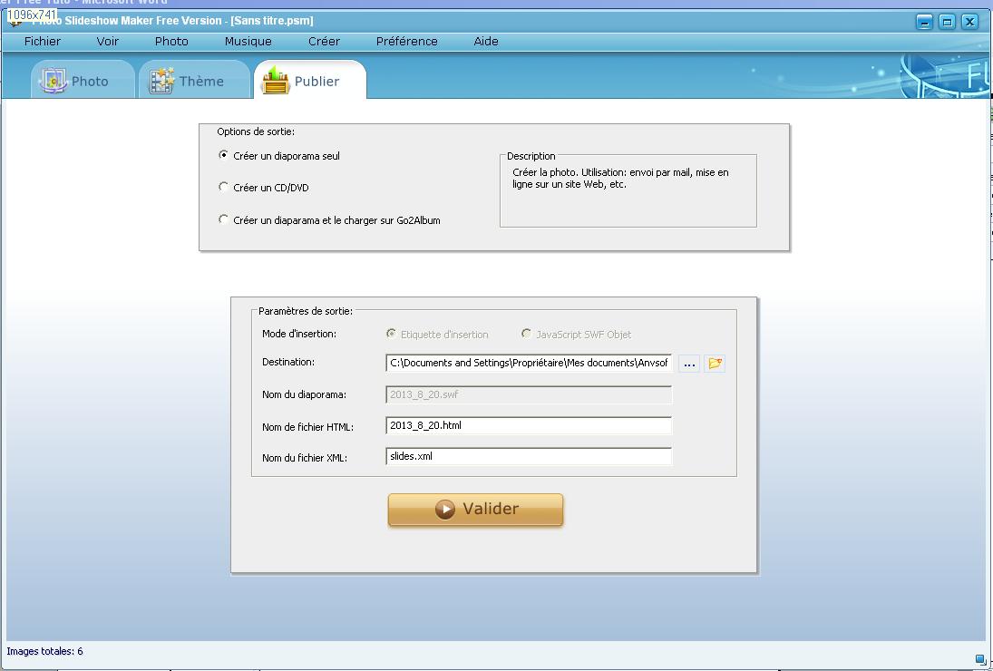This screenshot has width=993, height=671.
Task: Click the Nom du fichier XML field
Action: click(x=528, y=456)
